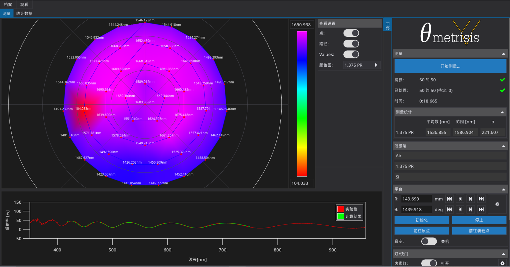510x267 pixels.
Task: Step θ axis backward one position
Action: coord(460,210)
